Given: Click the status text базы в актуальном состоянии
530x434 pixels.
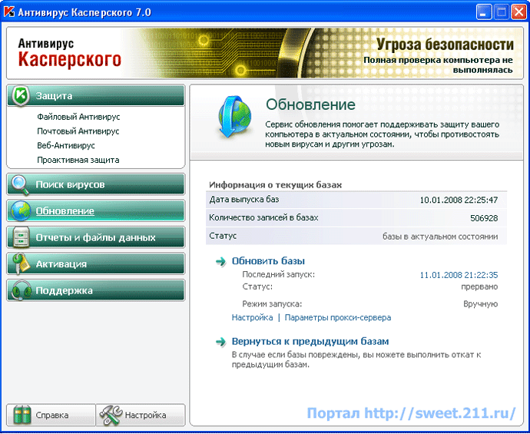Looking at the screenshot, I should coord(440,237).
